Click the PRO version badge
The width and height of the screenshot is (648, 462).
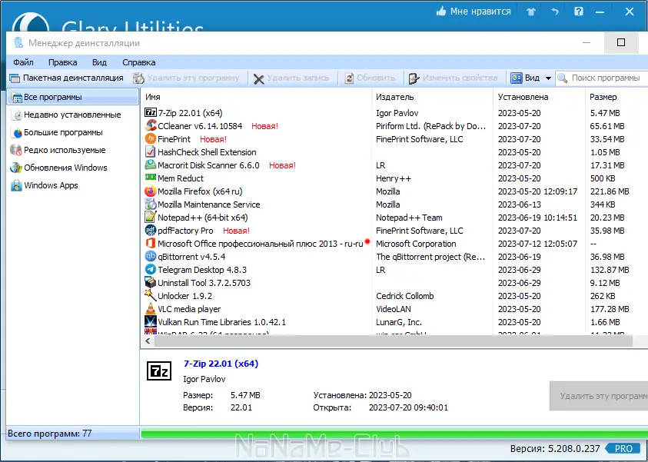(x=623, y=449)
